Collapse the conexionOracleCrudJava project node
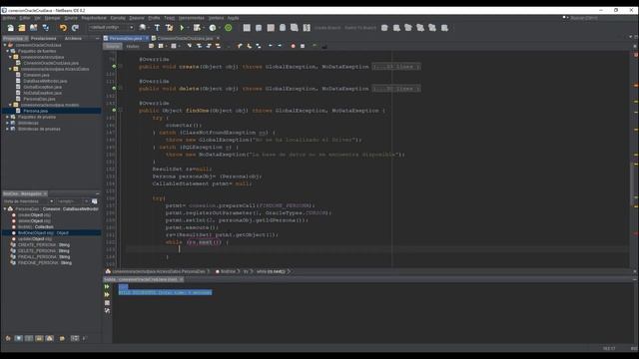Image resolution: width=639 pixels, height=359 pixels. click(5, 45)
